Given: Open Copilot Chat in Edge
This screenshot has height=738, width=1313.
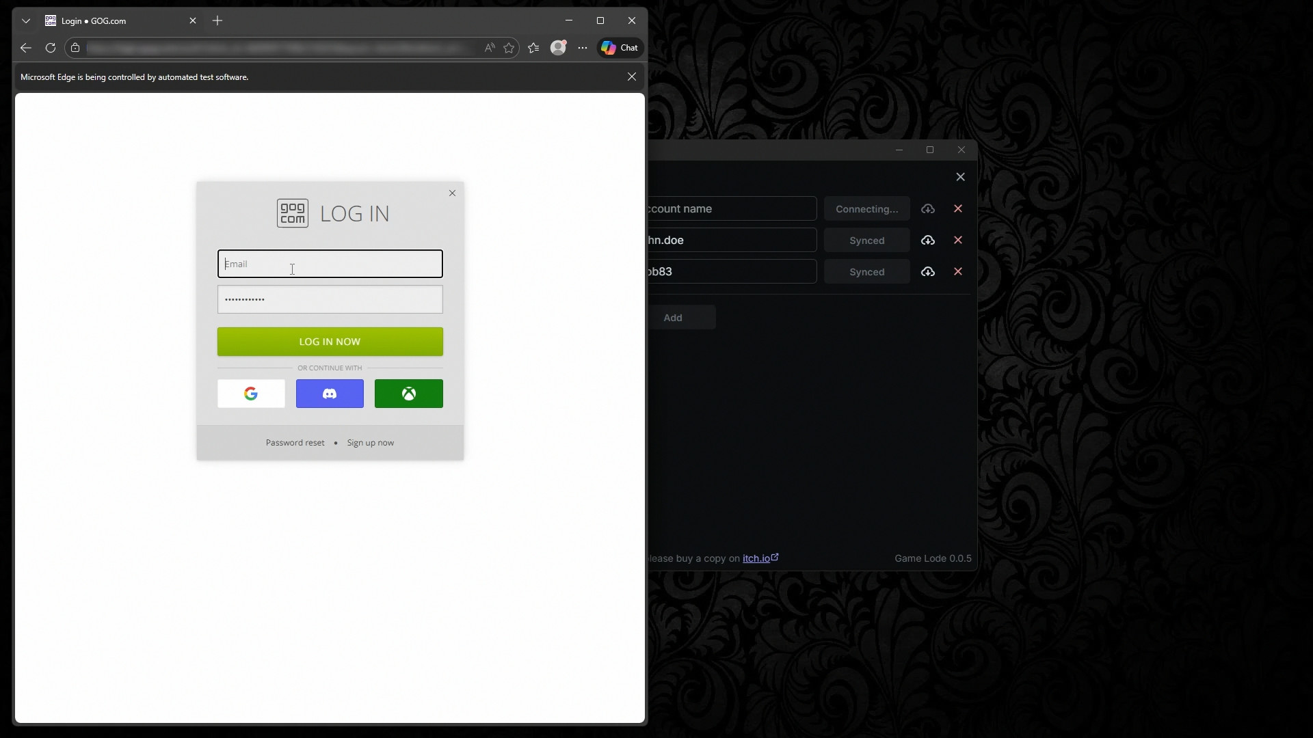Looking at the screenshot, I should [620, 48].
